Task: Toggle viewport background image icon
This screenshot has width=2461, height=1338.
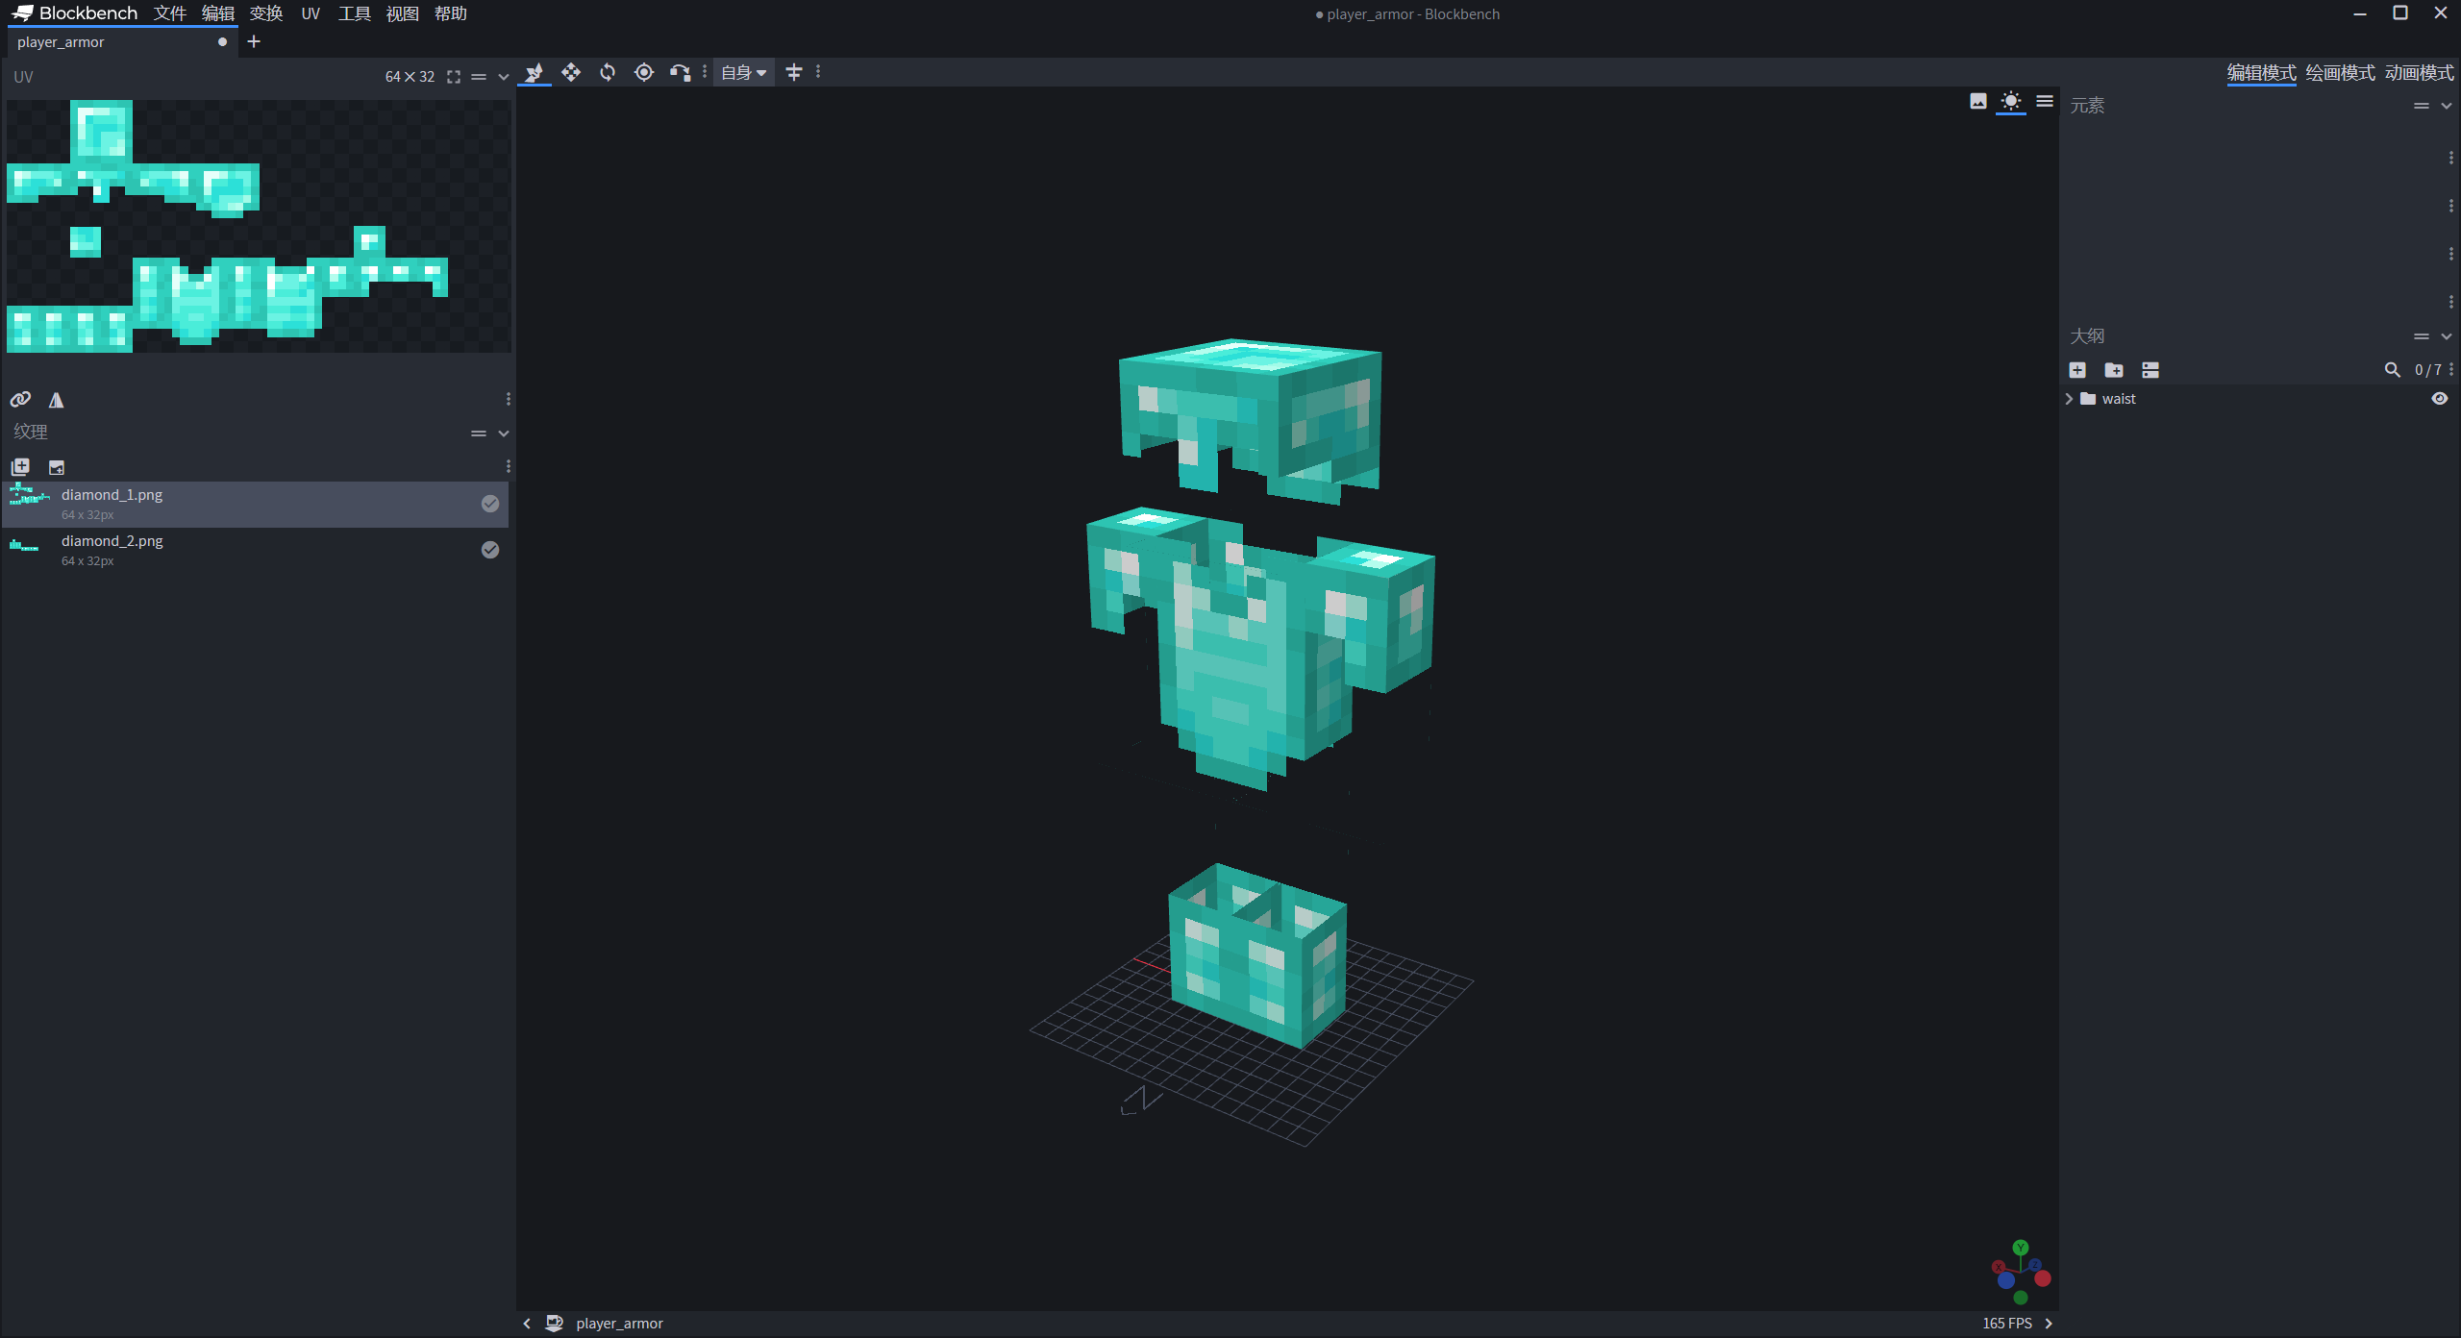Action: point(1978,101)
